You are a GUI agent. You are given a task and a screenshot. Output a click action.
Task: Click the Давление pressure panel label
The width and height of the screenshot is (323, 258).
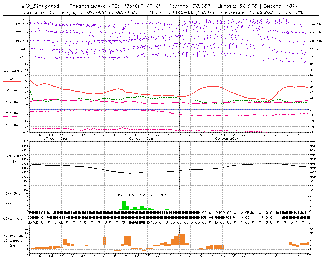pyautogui.click(x=13, y=156)
